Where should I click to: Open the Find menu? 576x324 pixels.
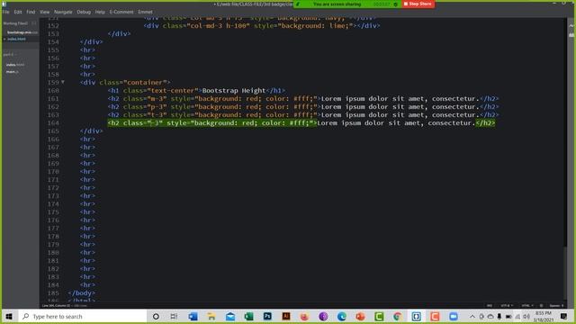point(31,12)
